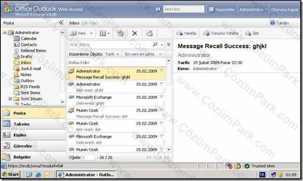The height and width of the screenshot is (181, 303).
Task: Expand the Sync Issues folder node
Action: click(x=10, y=99)
